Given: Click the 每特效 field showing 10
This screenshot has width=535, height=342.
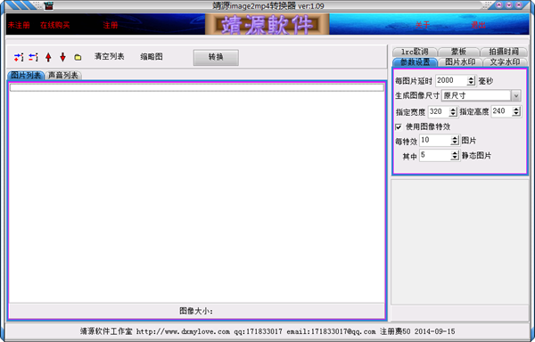Looking at the screenshot, I should [435, 141].
